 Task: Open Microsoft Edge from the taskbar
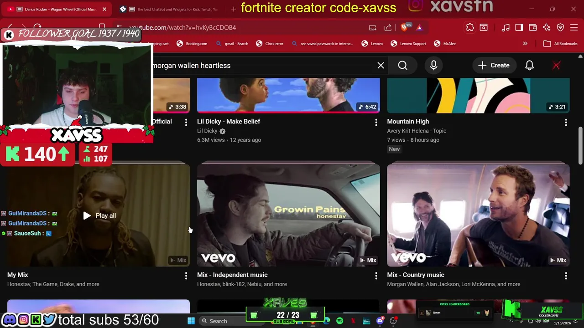coord(327,321)
